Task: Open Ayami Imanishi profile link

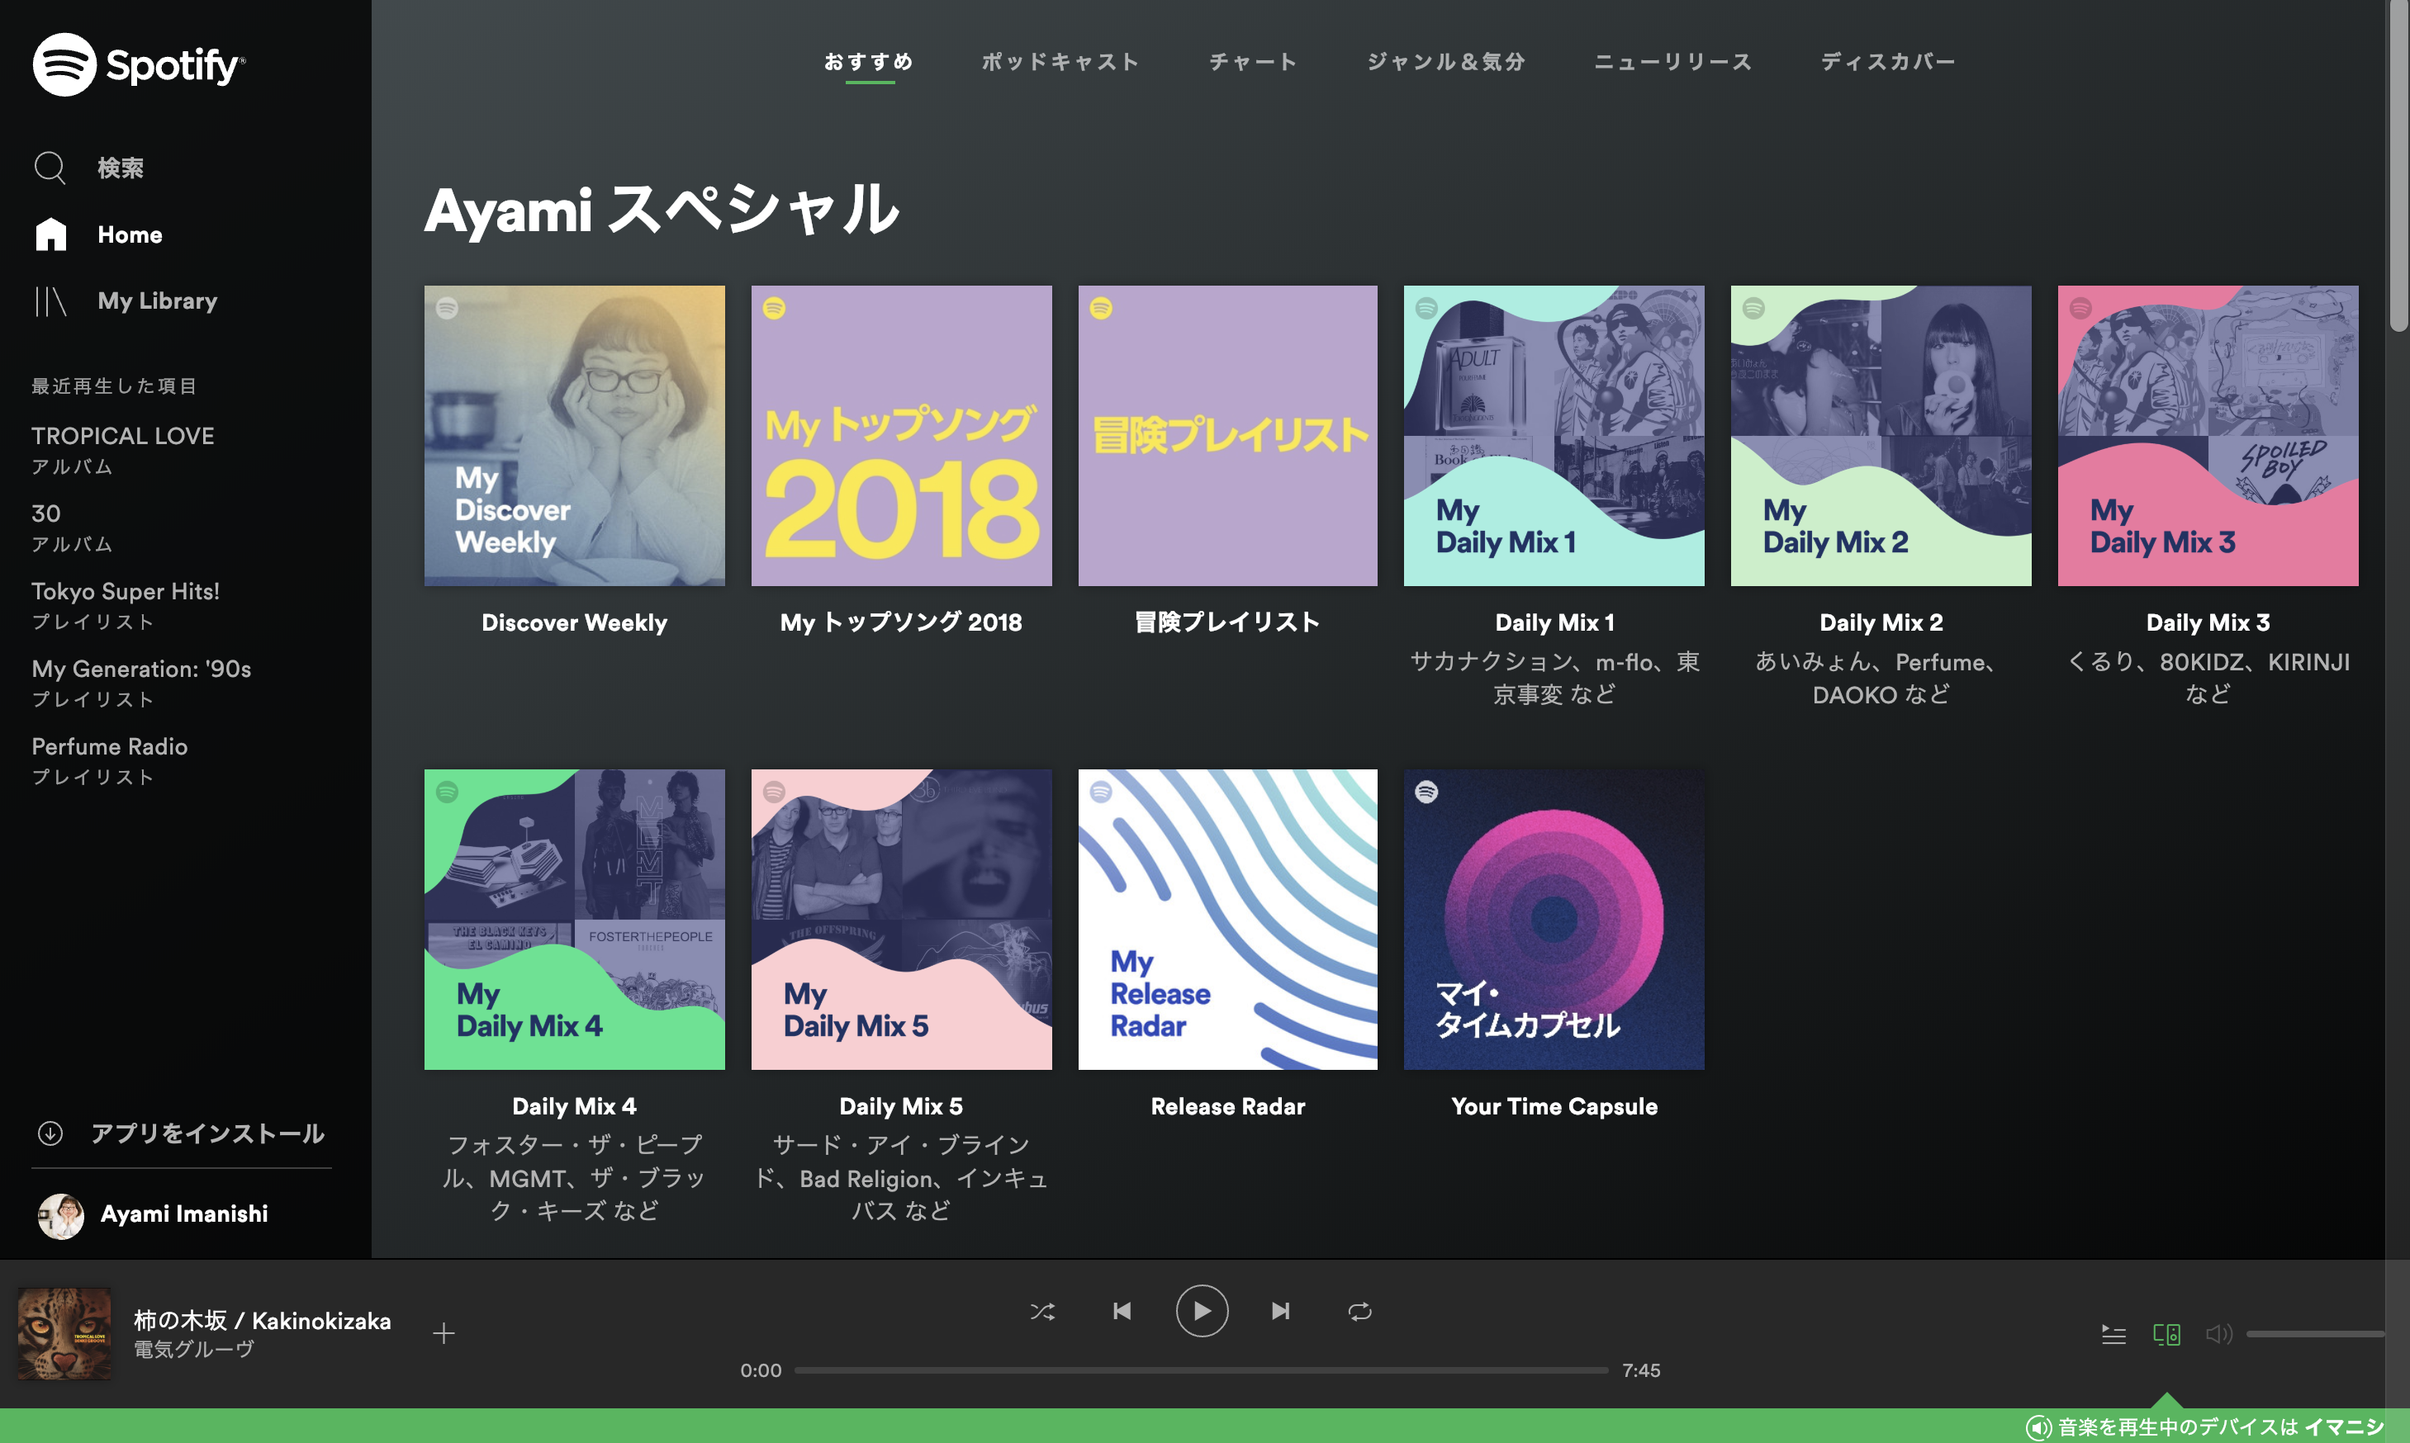Action: point(184,1214)
